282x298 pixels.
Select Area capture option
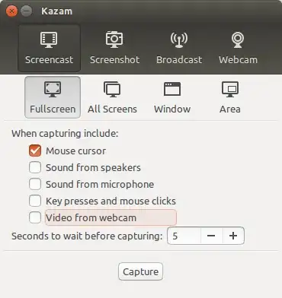tap(230, 97)
